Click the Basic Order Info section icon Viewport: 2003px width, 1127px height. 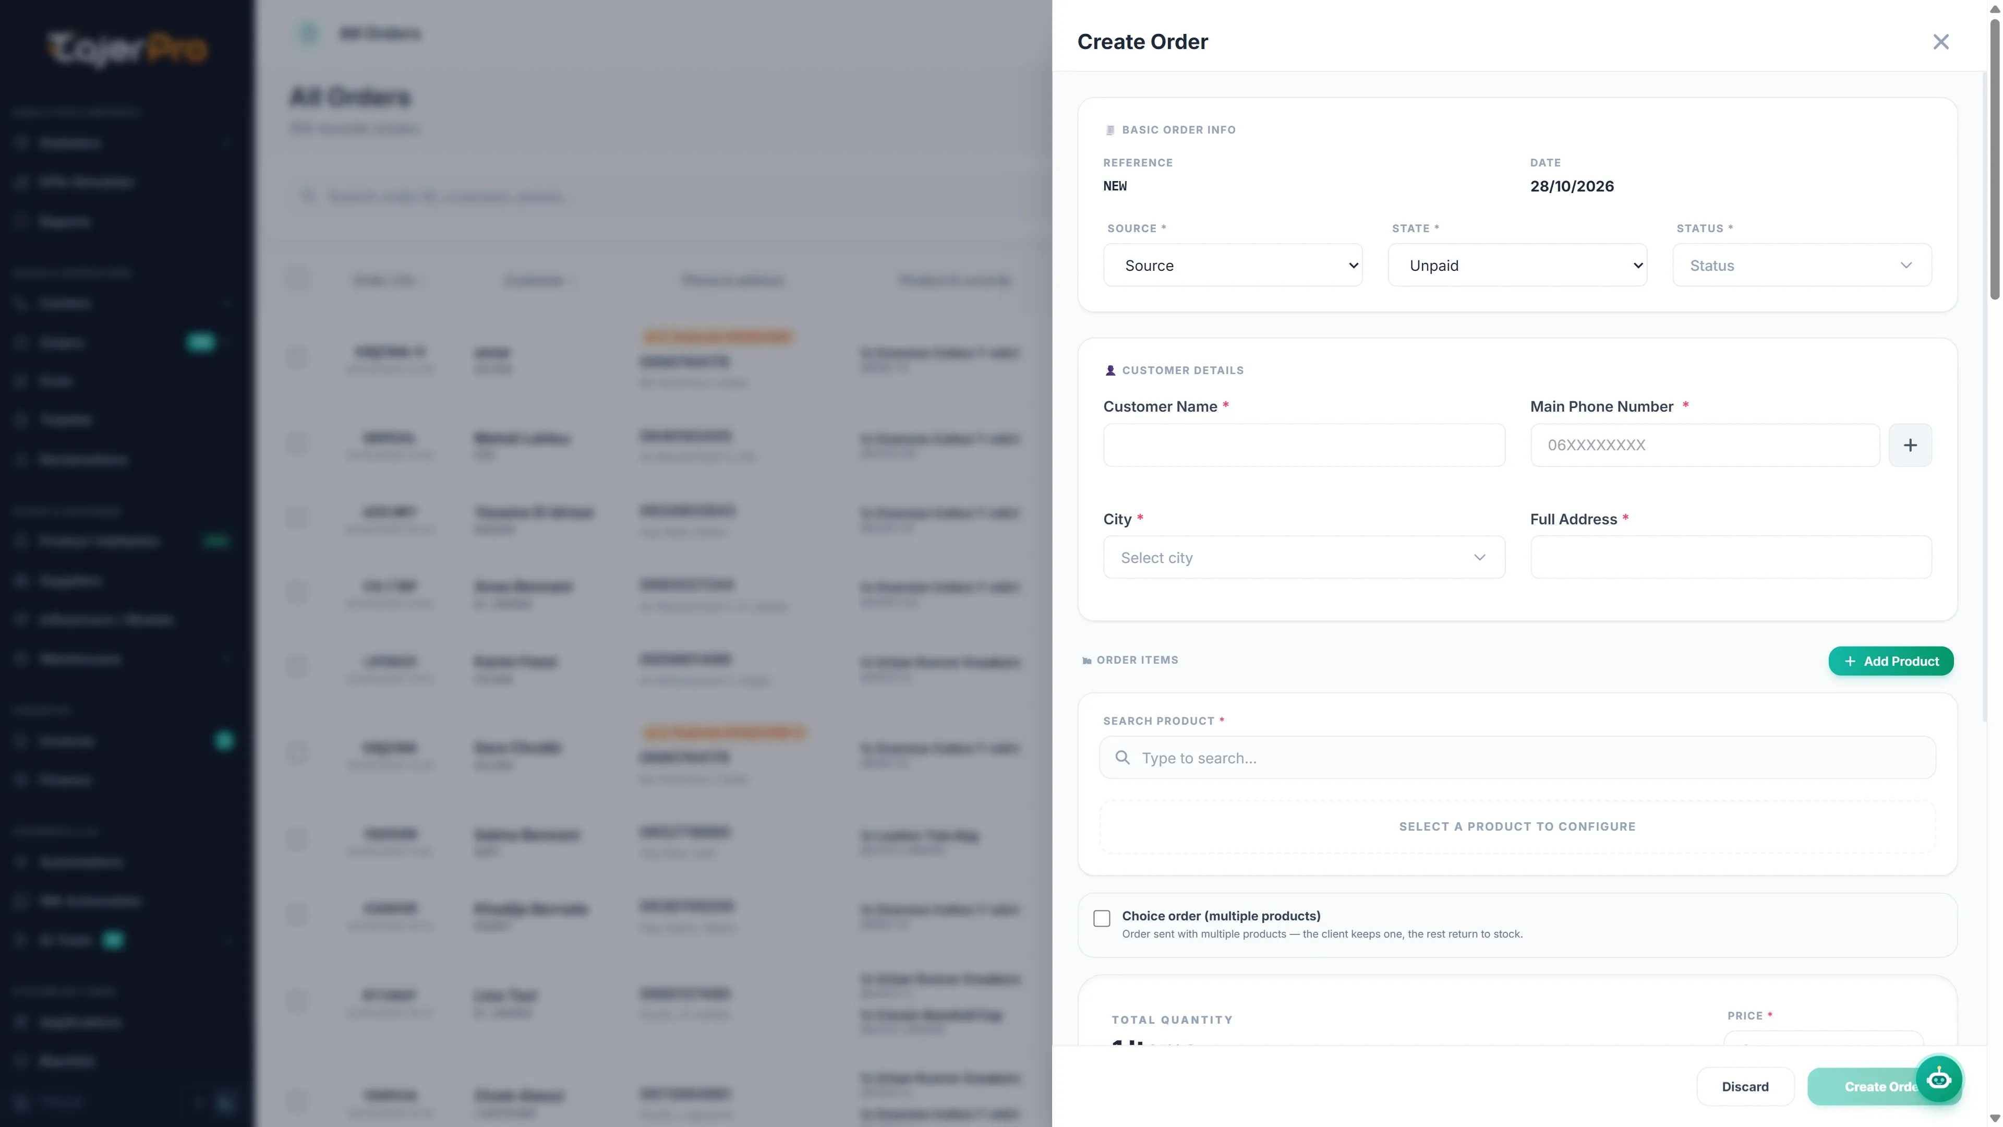[x=1109, y=130]
